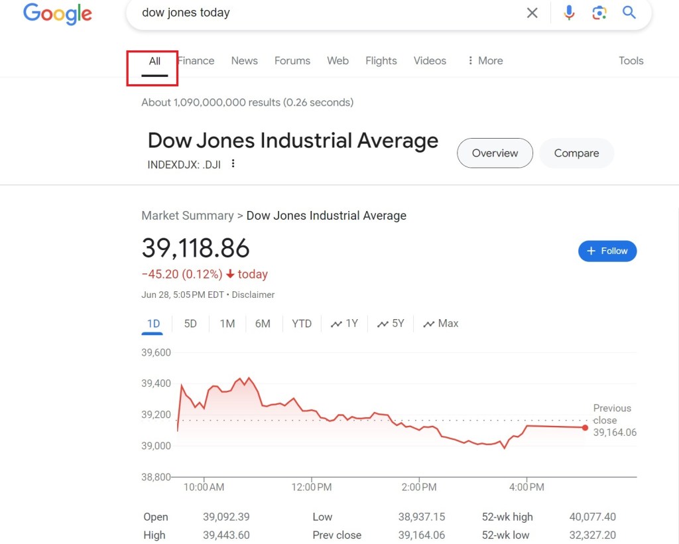This screenshot has height=544, width=679.
Task: Click the blue search magnifier icon
Action: [x=629, y=13]
